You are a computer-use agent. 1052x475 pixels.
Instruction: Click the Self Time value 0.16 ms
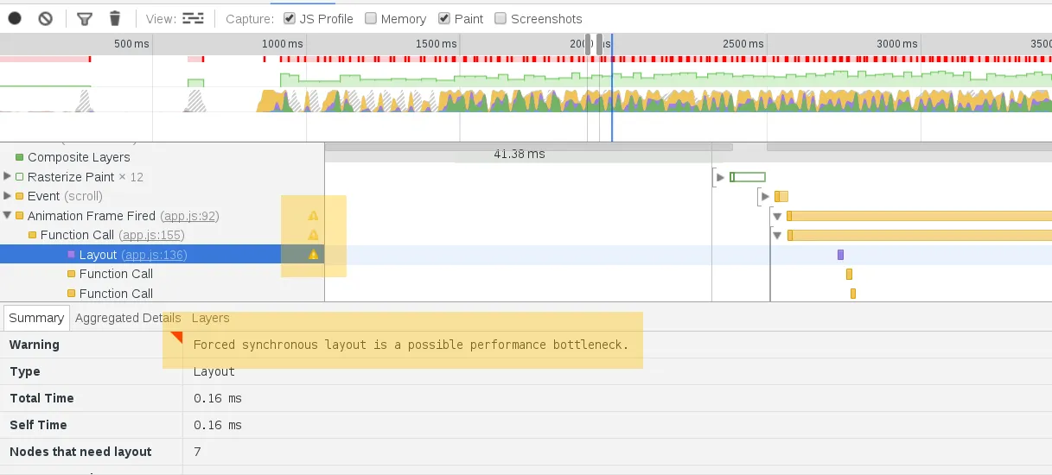218,425
